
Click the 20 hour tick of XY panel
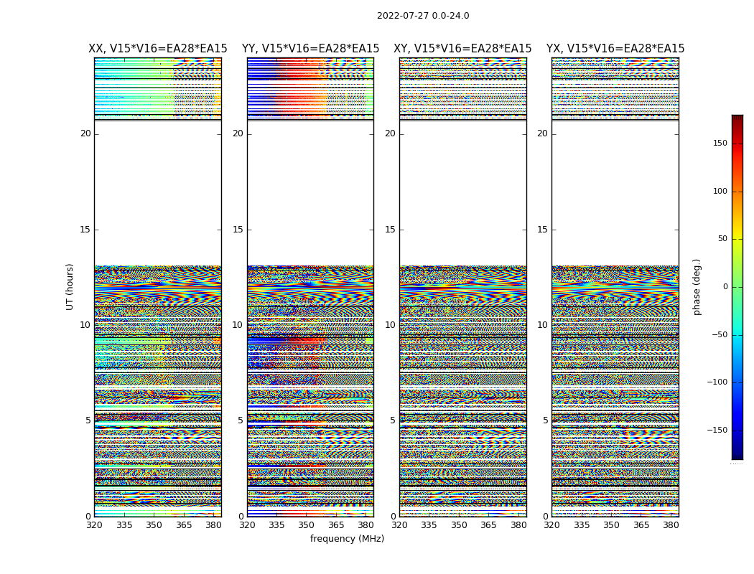[x=391, y=133]
